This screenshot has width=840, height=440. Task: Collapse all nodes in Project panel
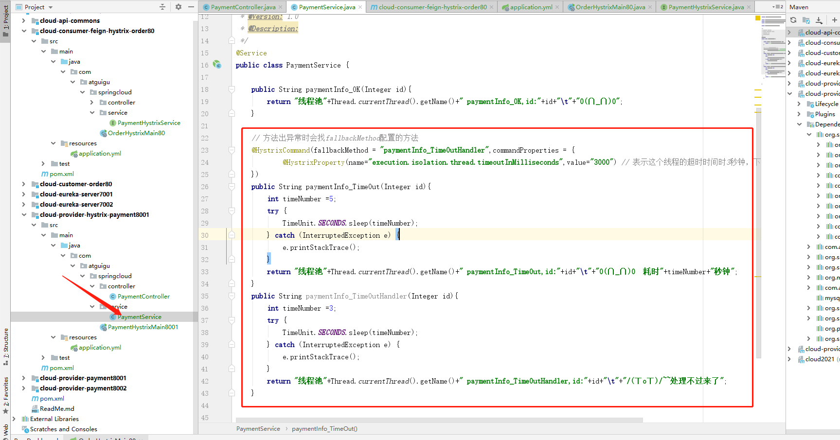click(x=162, y=7)
